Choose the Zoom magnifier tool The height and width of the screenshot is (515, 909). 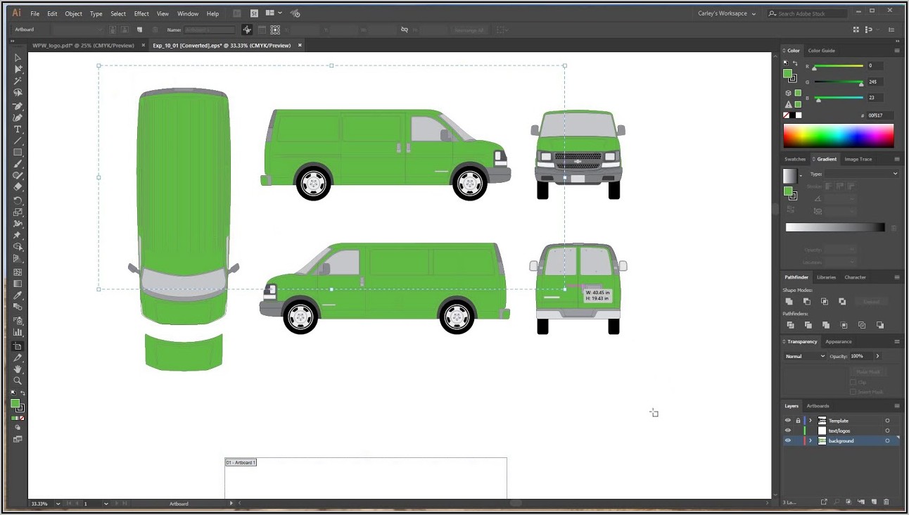coord(18,381)
